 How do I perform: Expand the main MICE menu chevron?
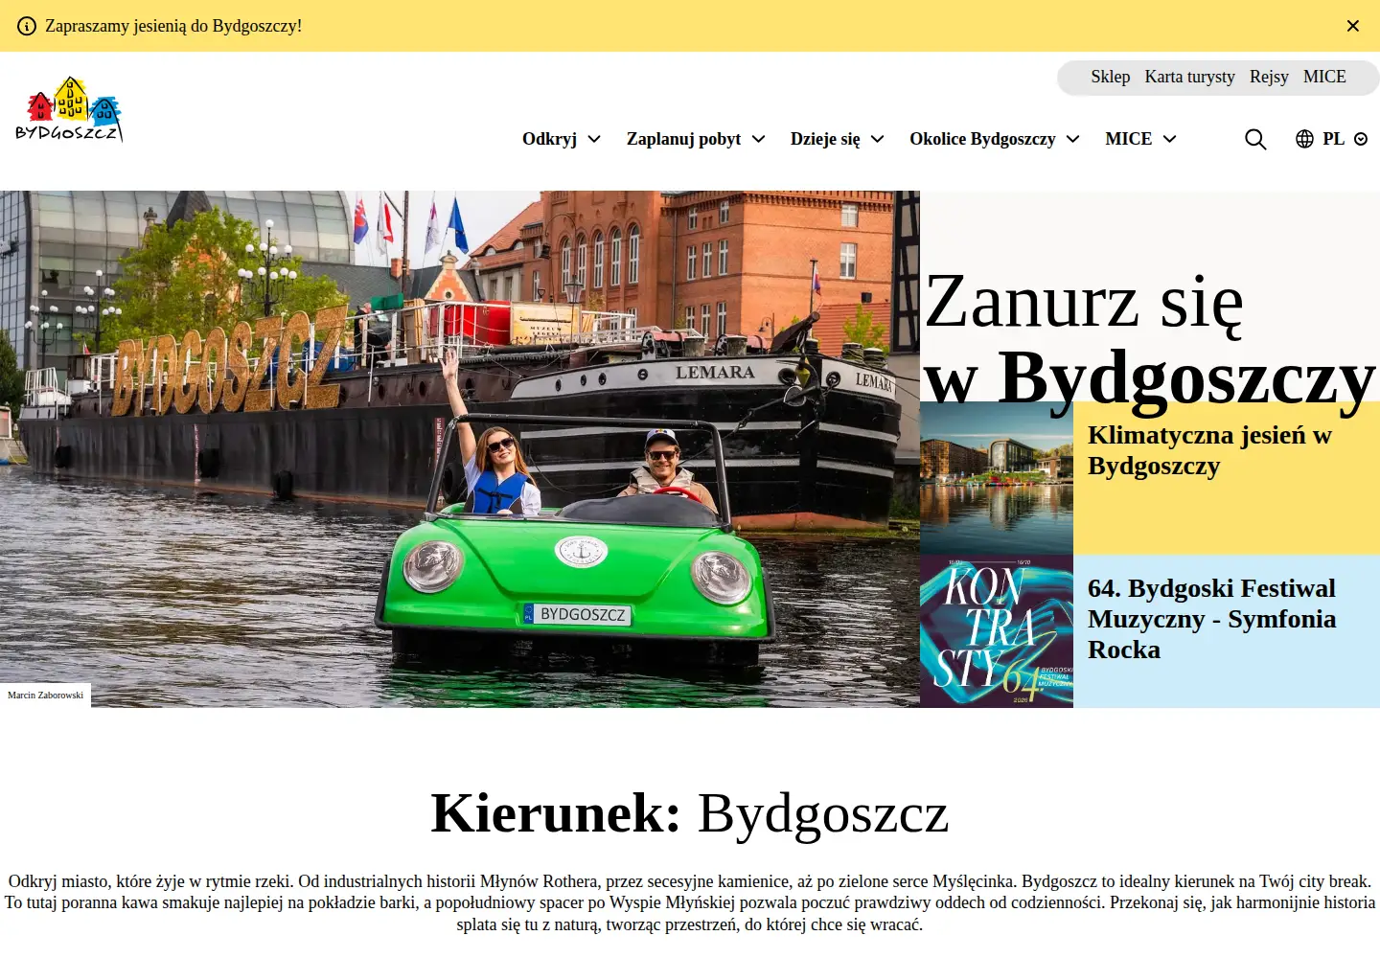1169,139
